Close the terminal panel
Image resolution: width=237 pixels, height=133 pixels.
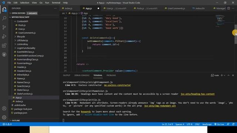point(233,75)
